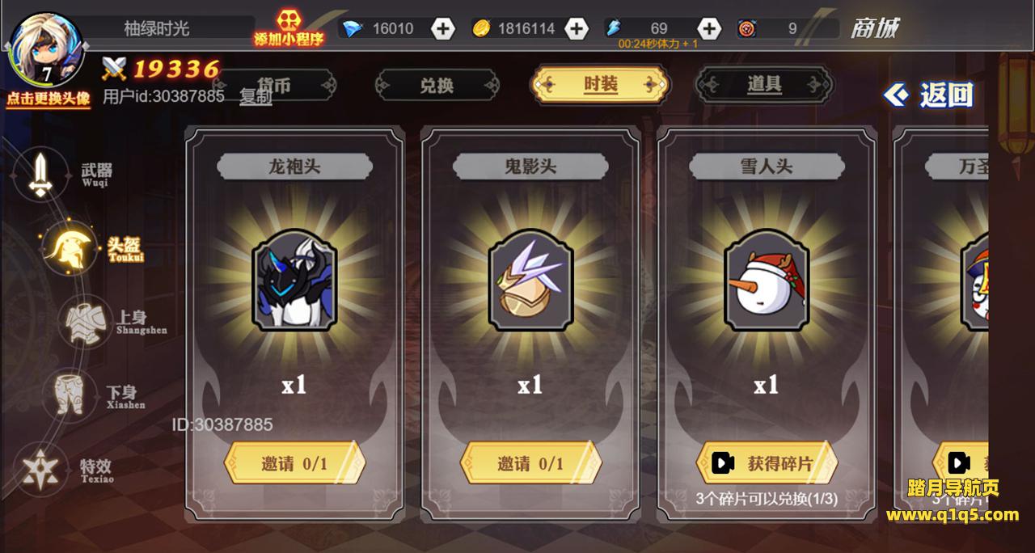Click 邀请 0/1 under 龙袍头
Image resolution: width=1035 pixels, height=553 pixels.
pyautogui.click(x=294, y=463)
